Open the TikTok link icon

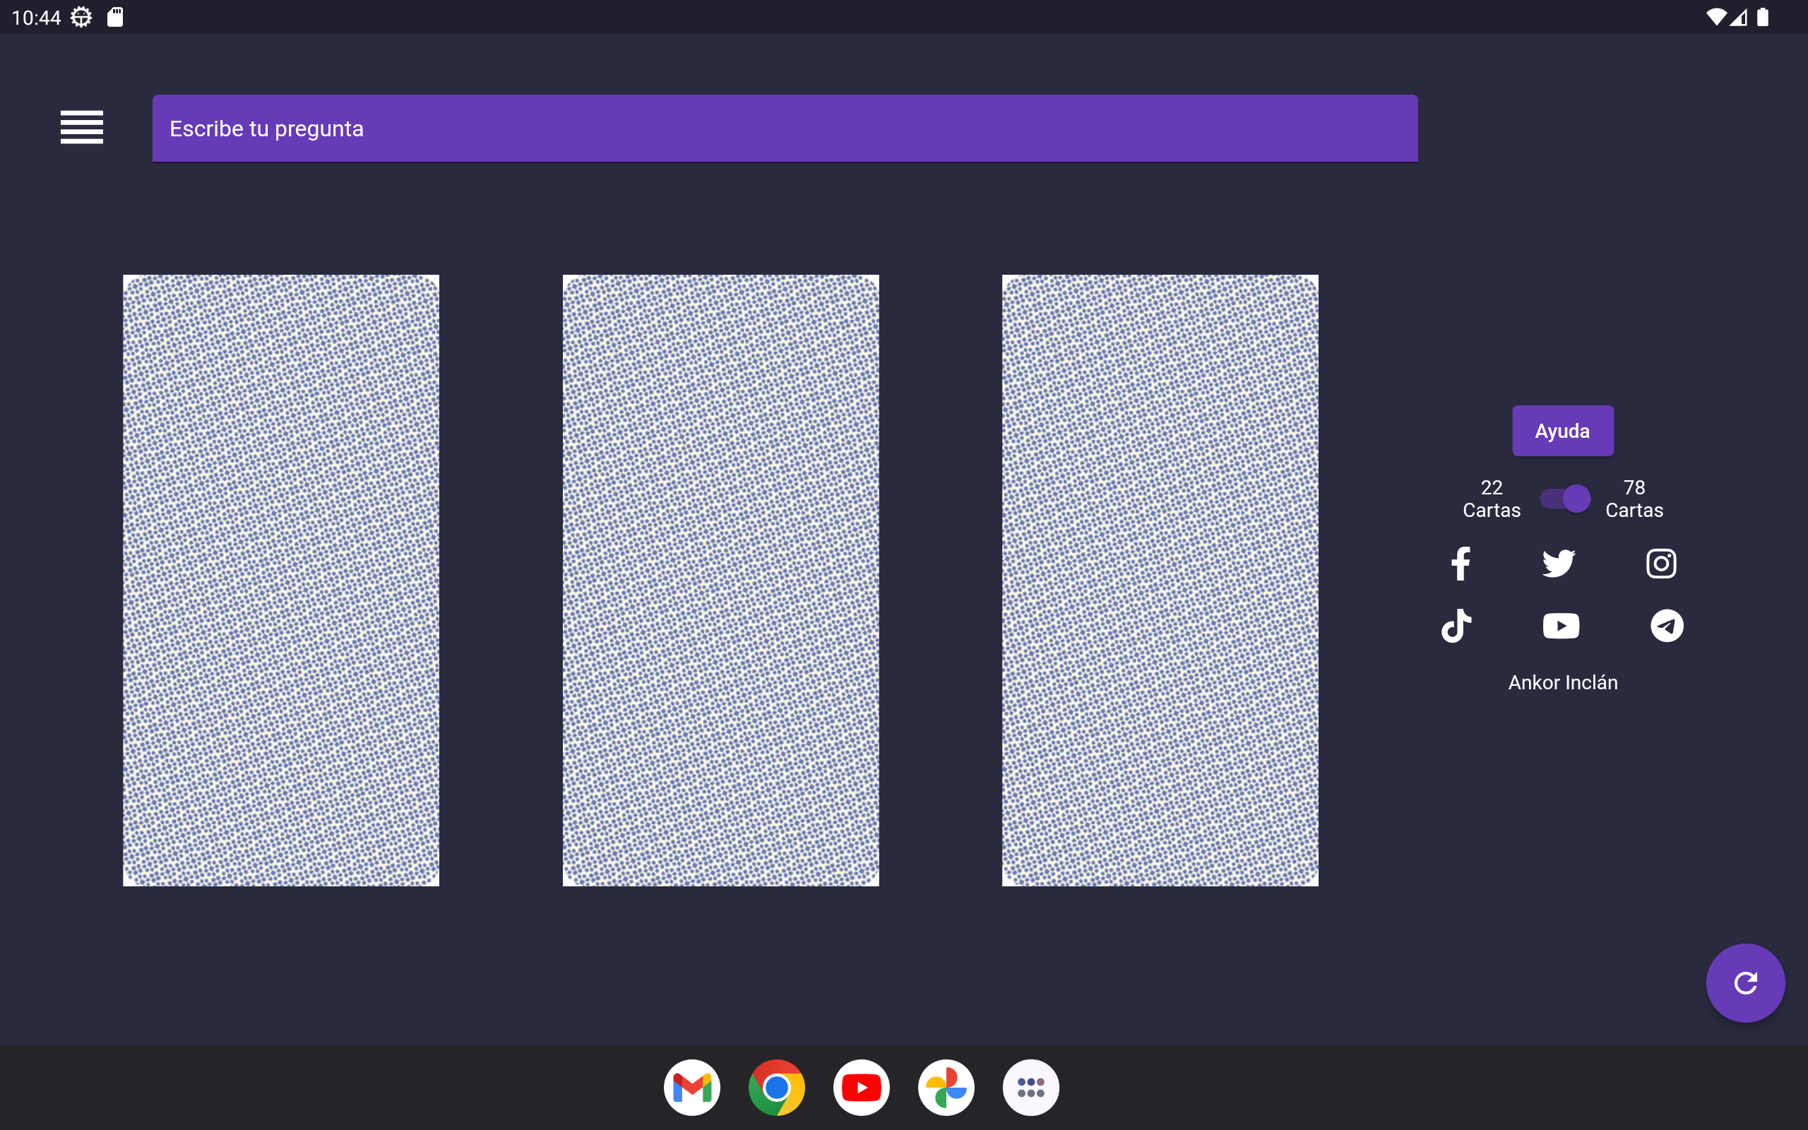tap(1456, 626)
